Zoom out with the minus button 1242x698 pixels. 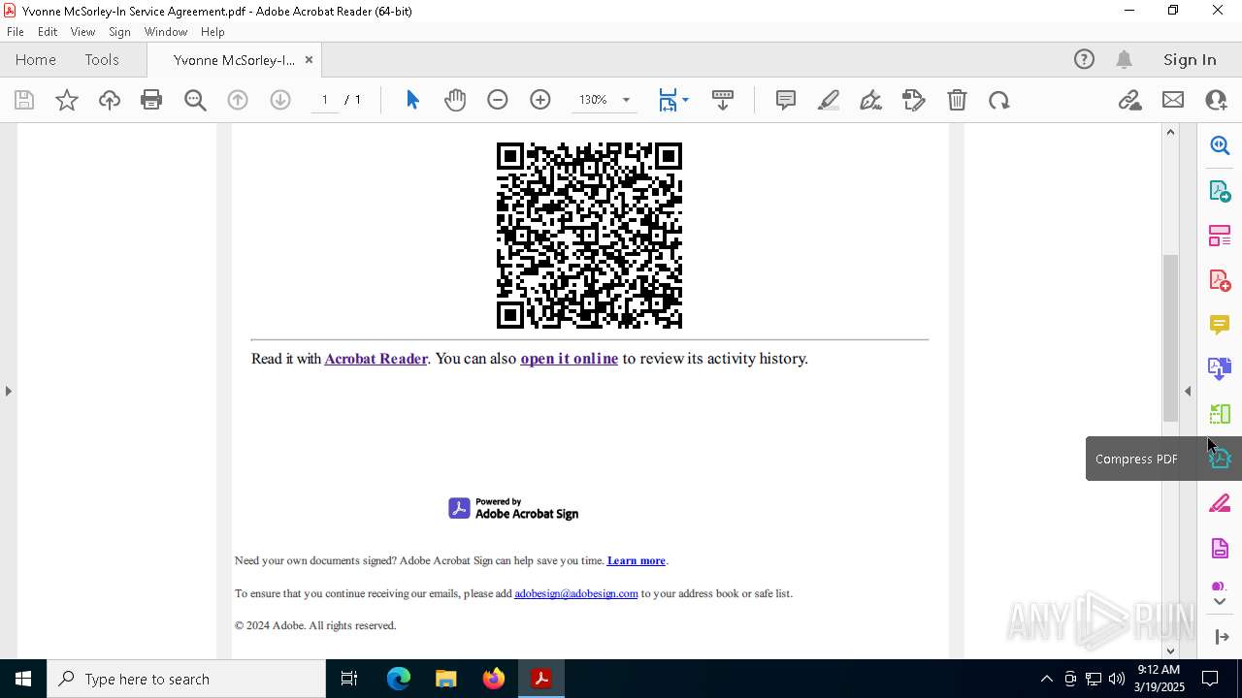(498, 100)
